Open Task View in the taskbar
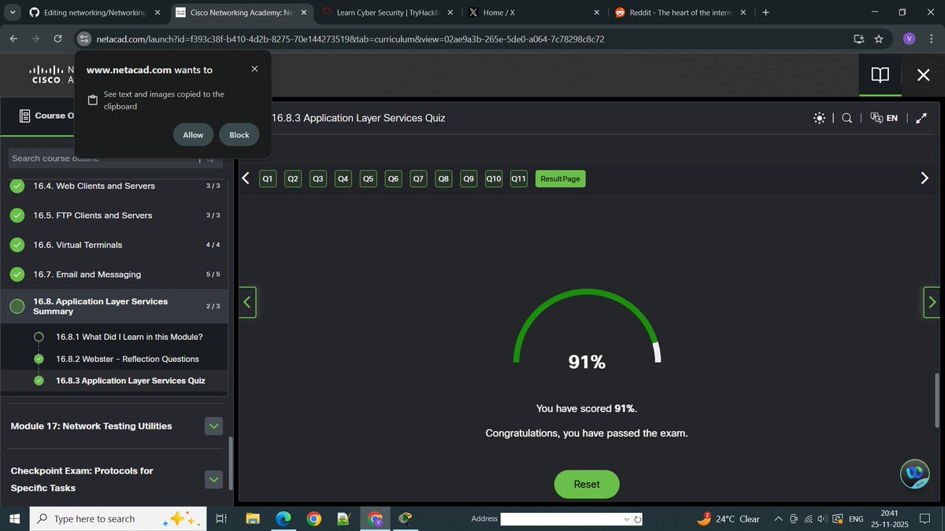The image size is (945, 531). (221, 518)
